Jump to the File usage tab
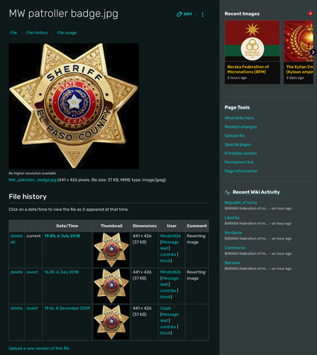Viewport: 317px width, 355px height. click(67, 33)
